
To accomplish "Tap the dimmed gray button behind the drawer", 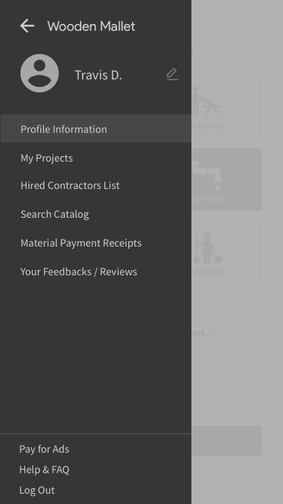I will pos(226,440).
